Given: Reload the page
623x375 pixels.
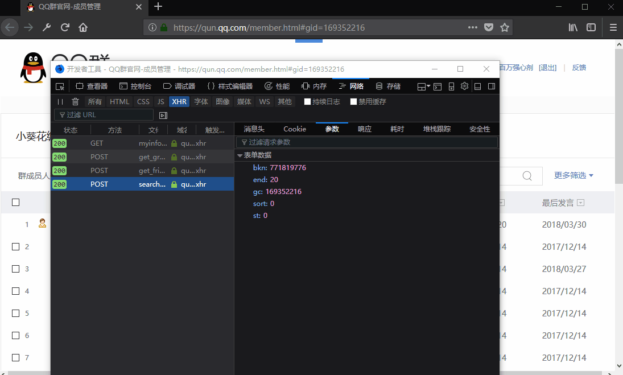Looking at the screenshot, I should coord(65,27).
